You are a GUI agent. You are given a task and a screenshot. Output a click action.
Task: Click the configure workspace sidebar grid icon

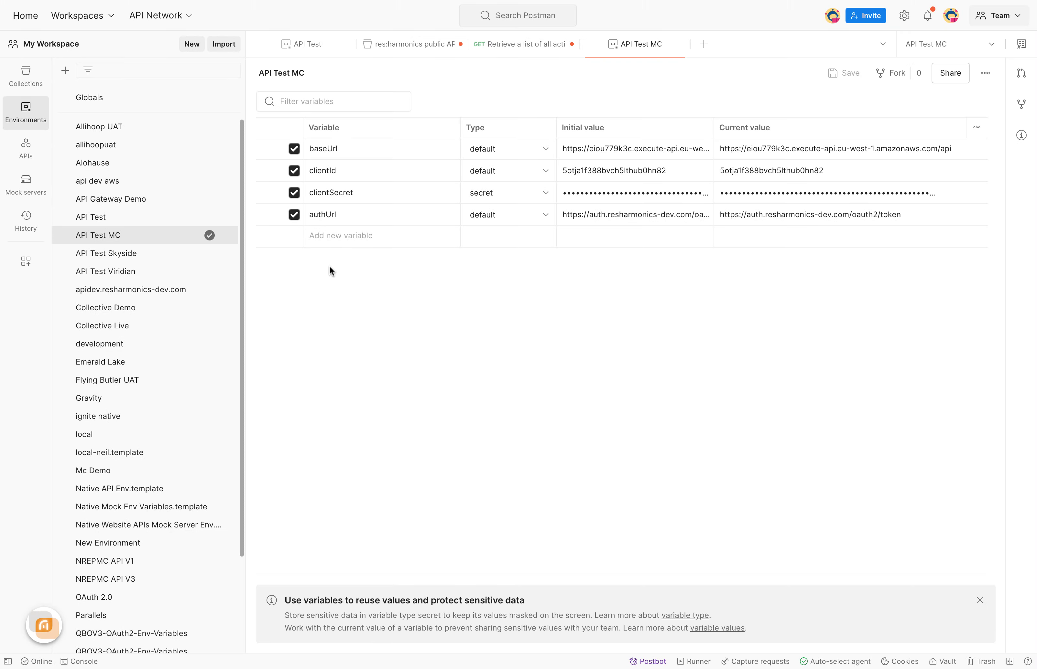(26, 260)
